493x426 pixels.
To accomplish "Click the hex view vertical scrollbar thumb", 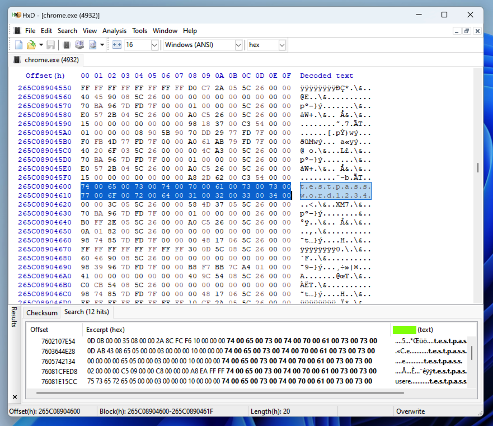I will coord(477,167).
